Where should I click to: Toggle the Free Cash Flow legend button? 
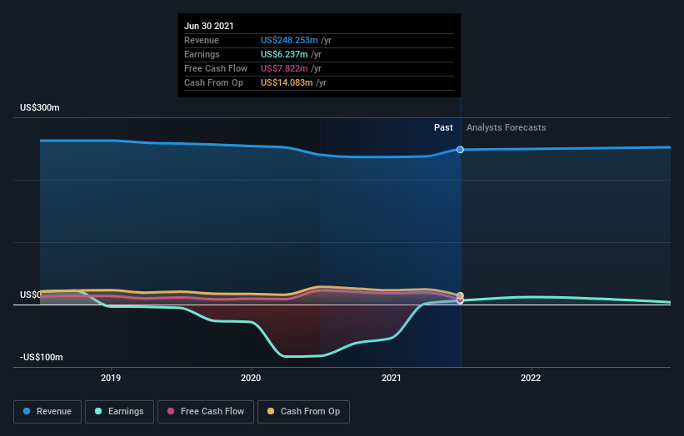[206, 412]
